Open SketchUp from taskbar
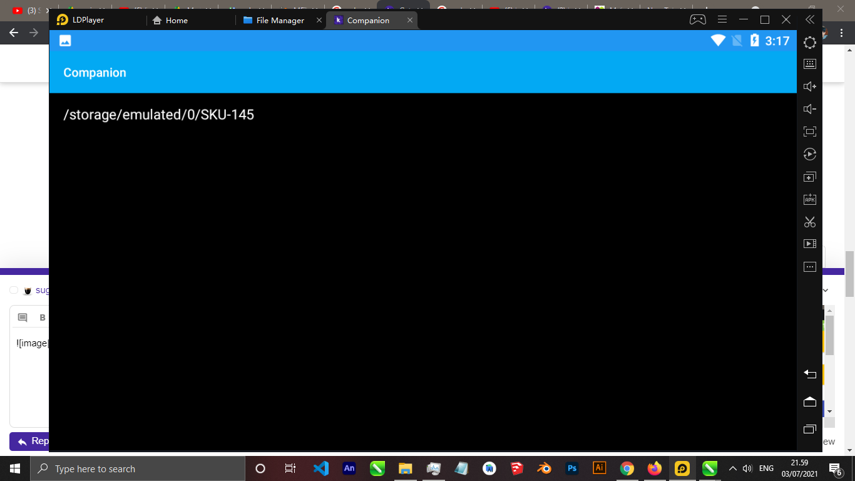Screen dimensions: 855x481 pyautogui.click(x=516, y=468)
